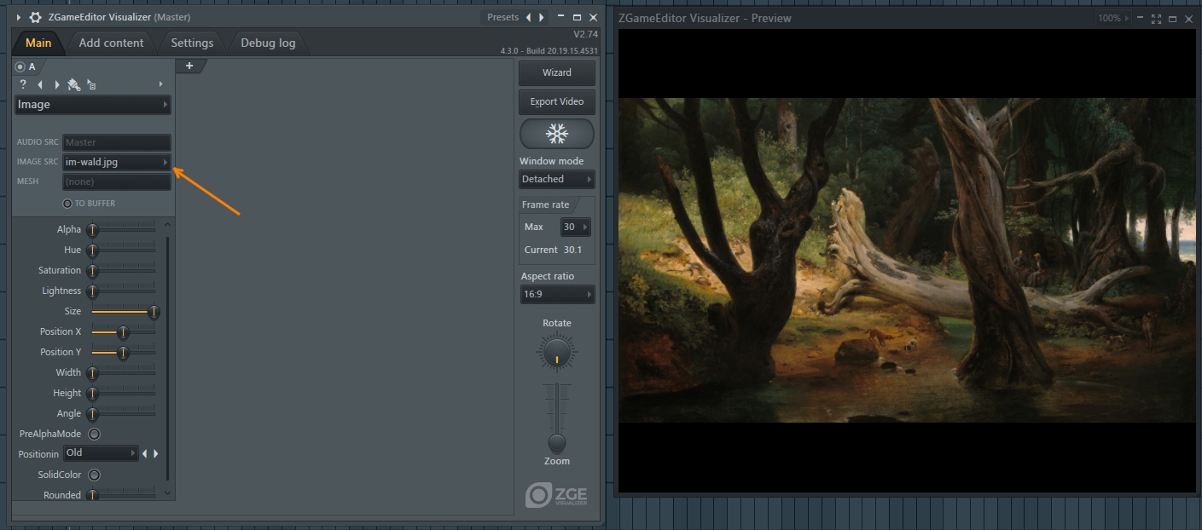Minimize the Preview window
Viewport: 1202px width, 530px height.
[x=1141, y=18]
